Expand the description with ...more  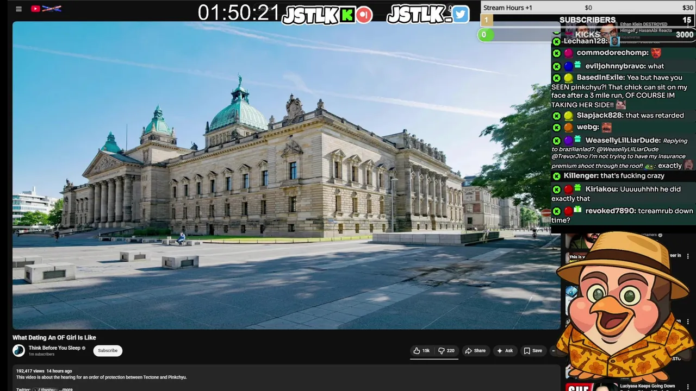pyautogui.click(x=66, y=389)
